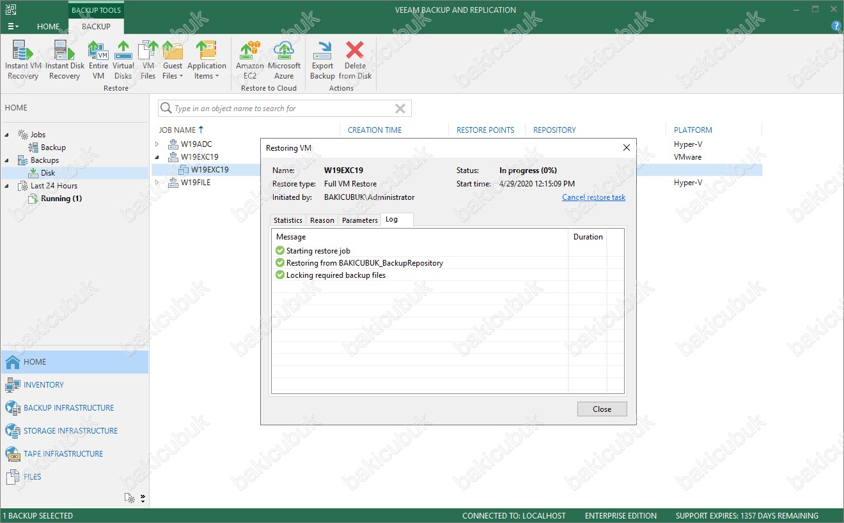Viewport: 844px width, 523px height.
Task: Click the Duration column header
Action: tap(588, 237)
